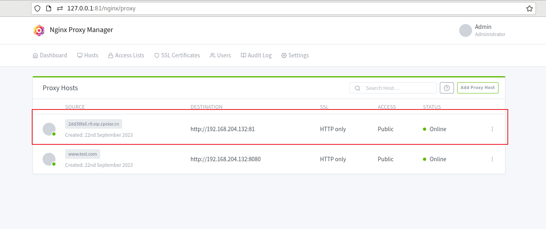Open the Hosts menu

(88, 55)
